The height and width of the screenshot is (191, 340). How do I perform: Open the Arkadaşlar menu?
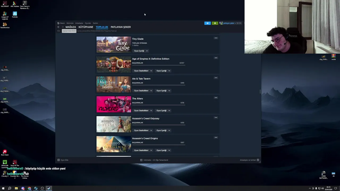(79, 23)
